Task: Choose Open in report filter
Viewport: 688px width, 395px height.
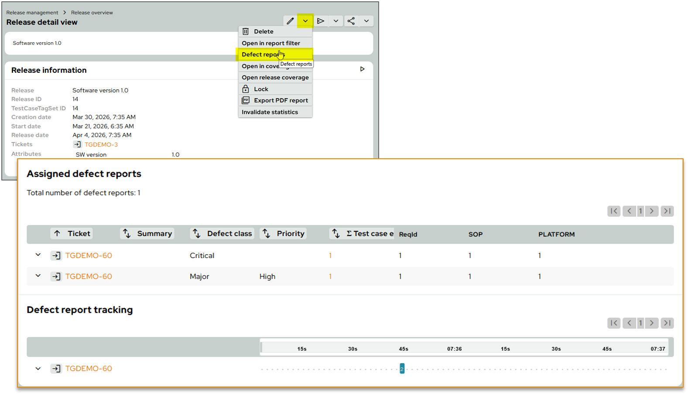Action: [x=275, y=43]
